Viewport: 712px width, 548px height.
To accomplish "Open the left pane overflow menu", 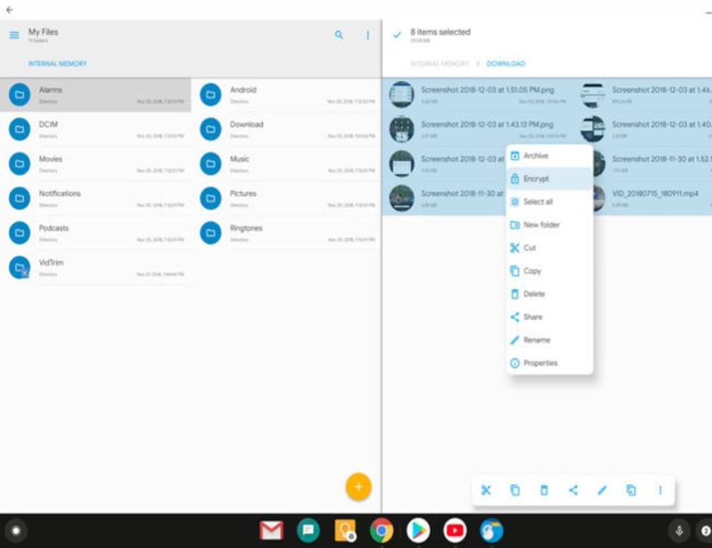I will coord(368,35).
